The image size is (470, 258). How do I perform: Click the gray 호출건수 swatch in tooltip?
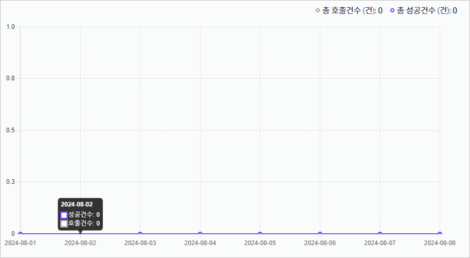click(x=64, y=224)
